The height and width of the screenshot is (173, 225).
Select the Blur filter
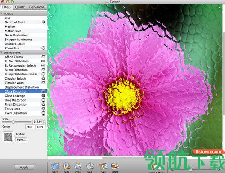[23, 18]
